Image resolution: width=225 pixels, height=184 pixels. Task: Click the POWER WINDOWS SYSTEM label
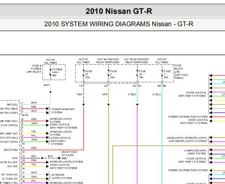click(63, 111)
